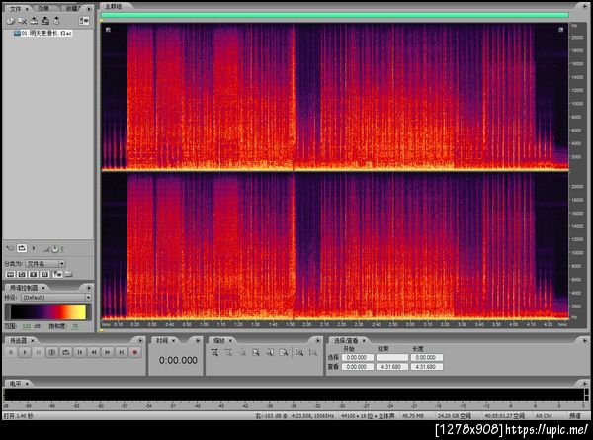
Task: Open the Files panel flyout menu arrow
Action: click(x=89, y=8)
